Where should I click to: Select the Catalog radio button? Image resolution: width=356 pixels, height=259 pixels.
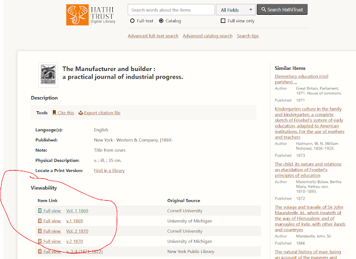(161, 21)
